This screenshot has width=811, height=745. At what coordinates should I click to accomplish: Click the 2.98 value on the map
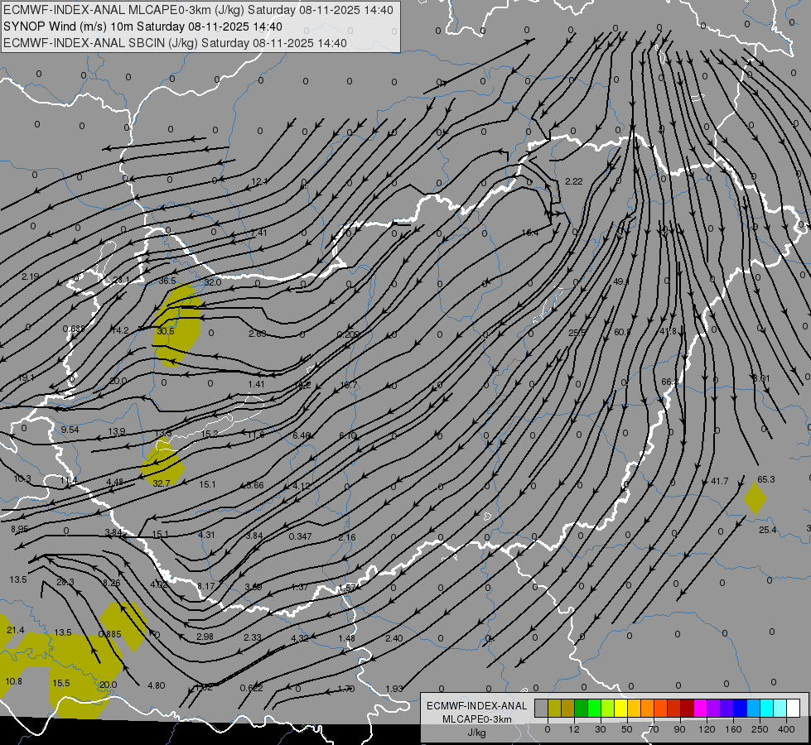[x=205, y=637]
